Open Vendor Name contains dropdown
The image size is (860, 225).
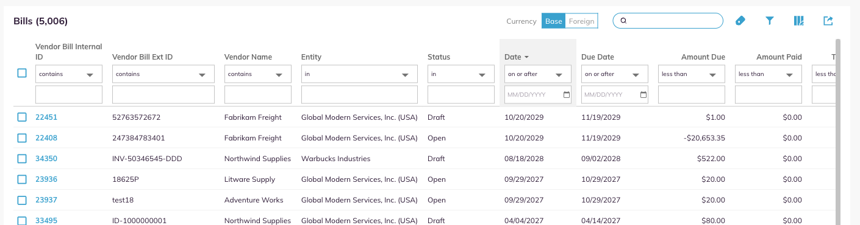pyautogui.click(x=258, y=74)
